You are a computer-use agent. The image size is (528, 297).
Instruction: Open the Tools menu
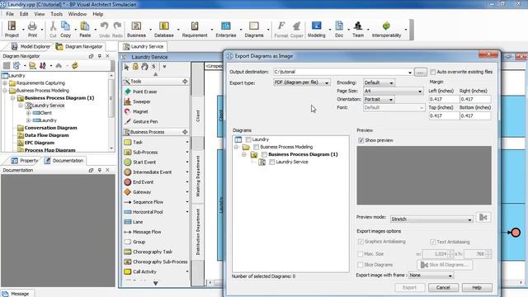click(57, 14)
